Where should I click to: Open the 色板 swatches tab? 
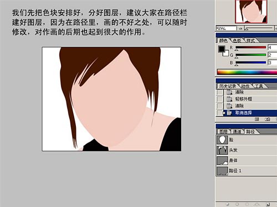237,40
